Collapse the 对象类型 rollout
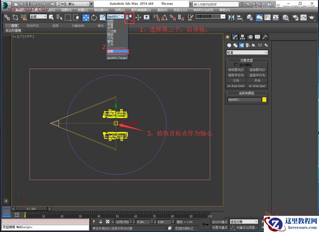Screen dimensions: 319x232 click(x=227, y=60)
